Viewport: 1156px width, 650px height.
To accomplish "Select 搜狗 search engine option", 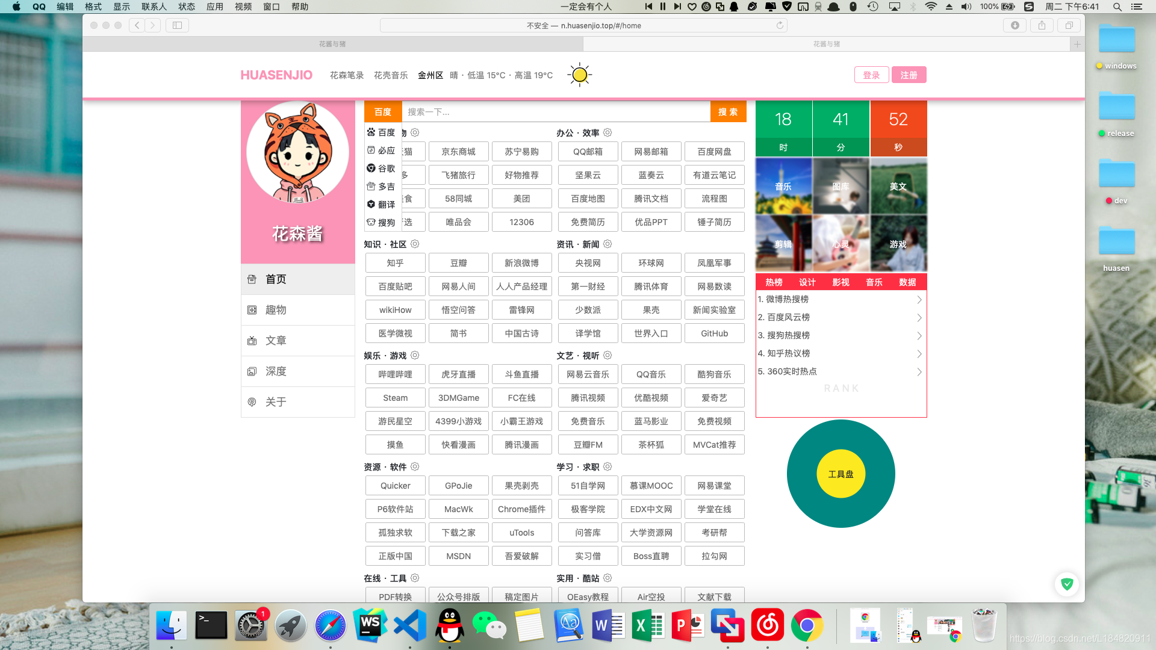I will 382,223.
